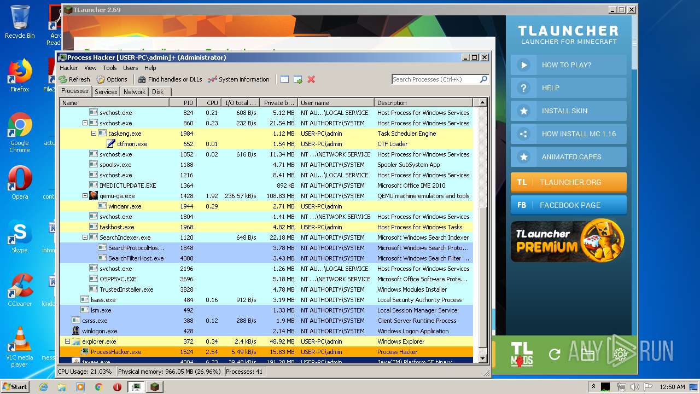Click the process list scroll up arrow

[482, 102]
